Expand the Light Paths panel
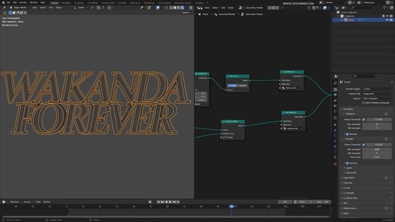395x222 pixels. (x=349, y=178)
